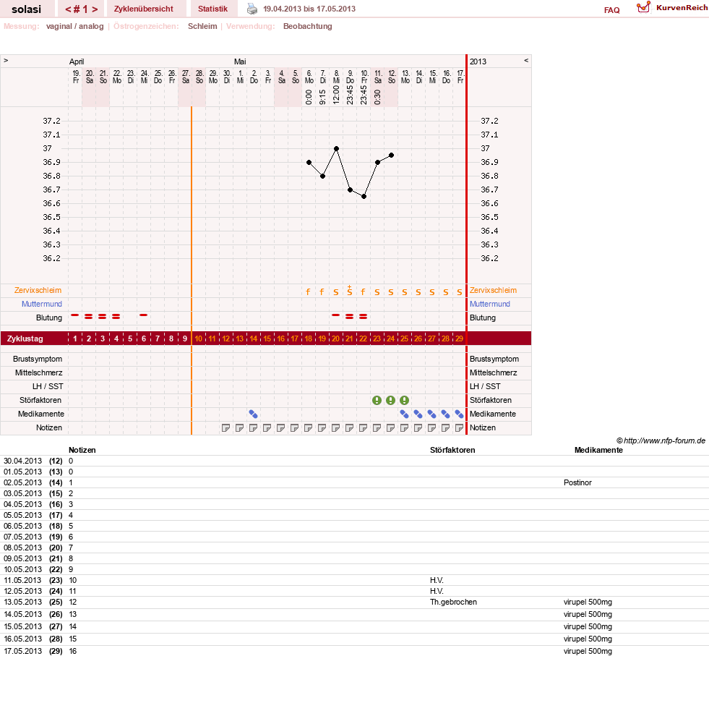Click the '13.05.2013' note row date

click(x=22, y=602)
